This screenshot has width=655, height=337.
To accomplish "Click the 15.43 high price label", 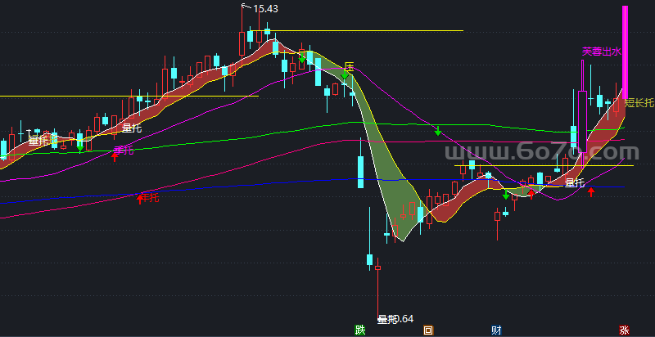I will click(265, 9).
